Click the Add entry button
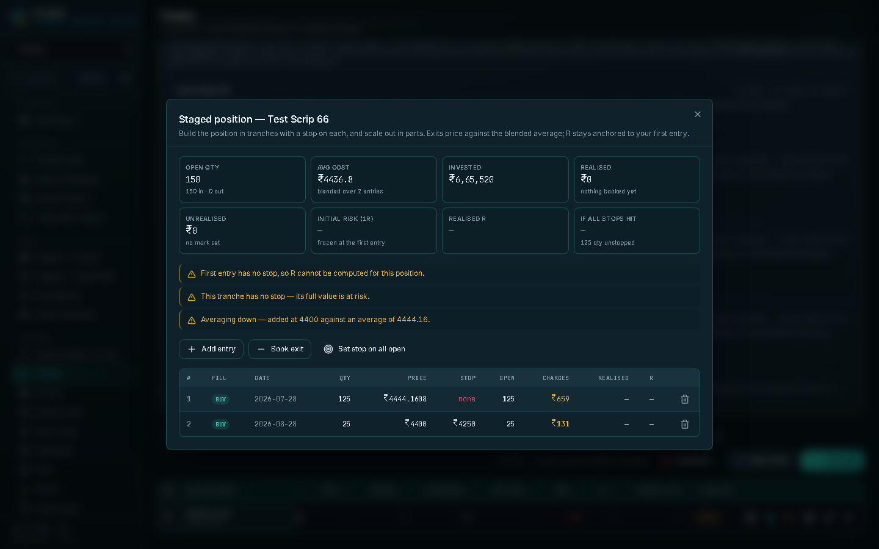The image size is (879, 549). pos(211,349)
